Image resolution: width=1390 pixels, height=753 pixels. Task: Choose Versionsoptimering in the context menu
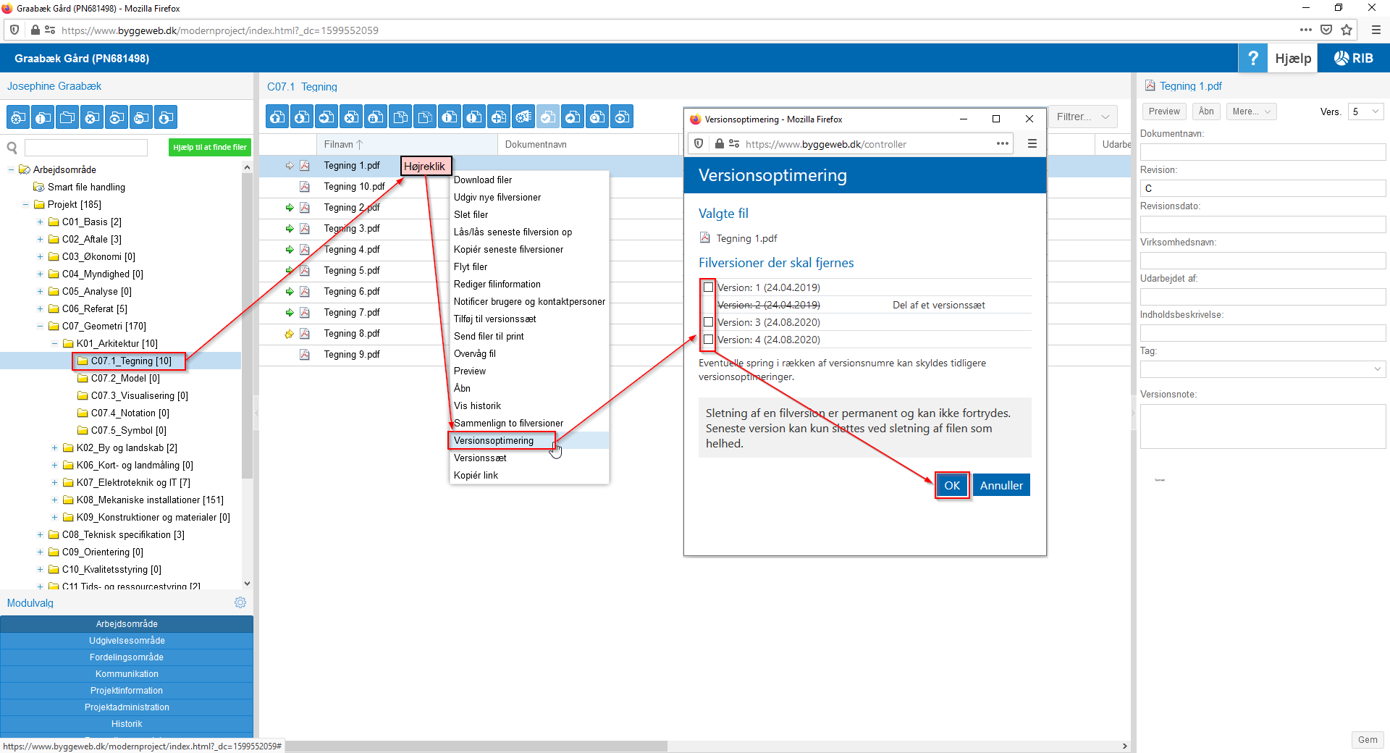tap(494, 440)
